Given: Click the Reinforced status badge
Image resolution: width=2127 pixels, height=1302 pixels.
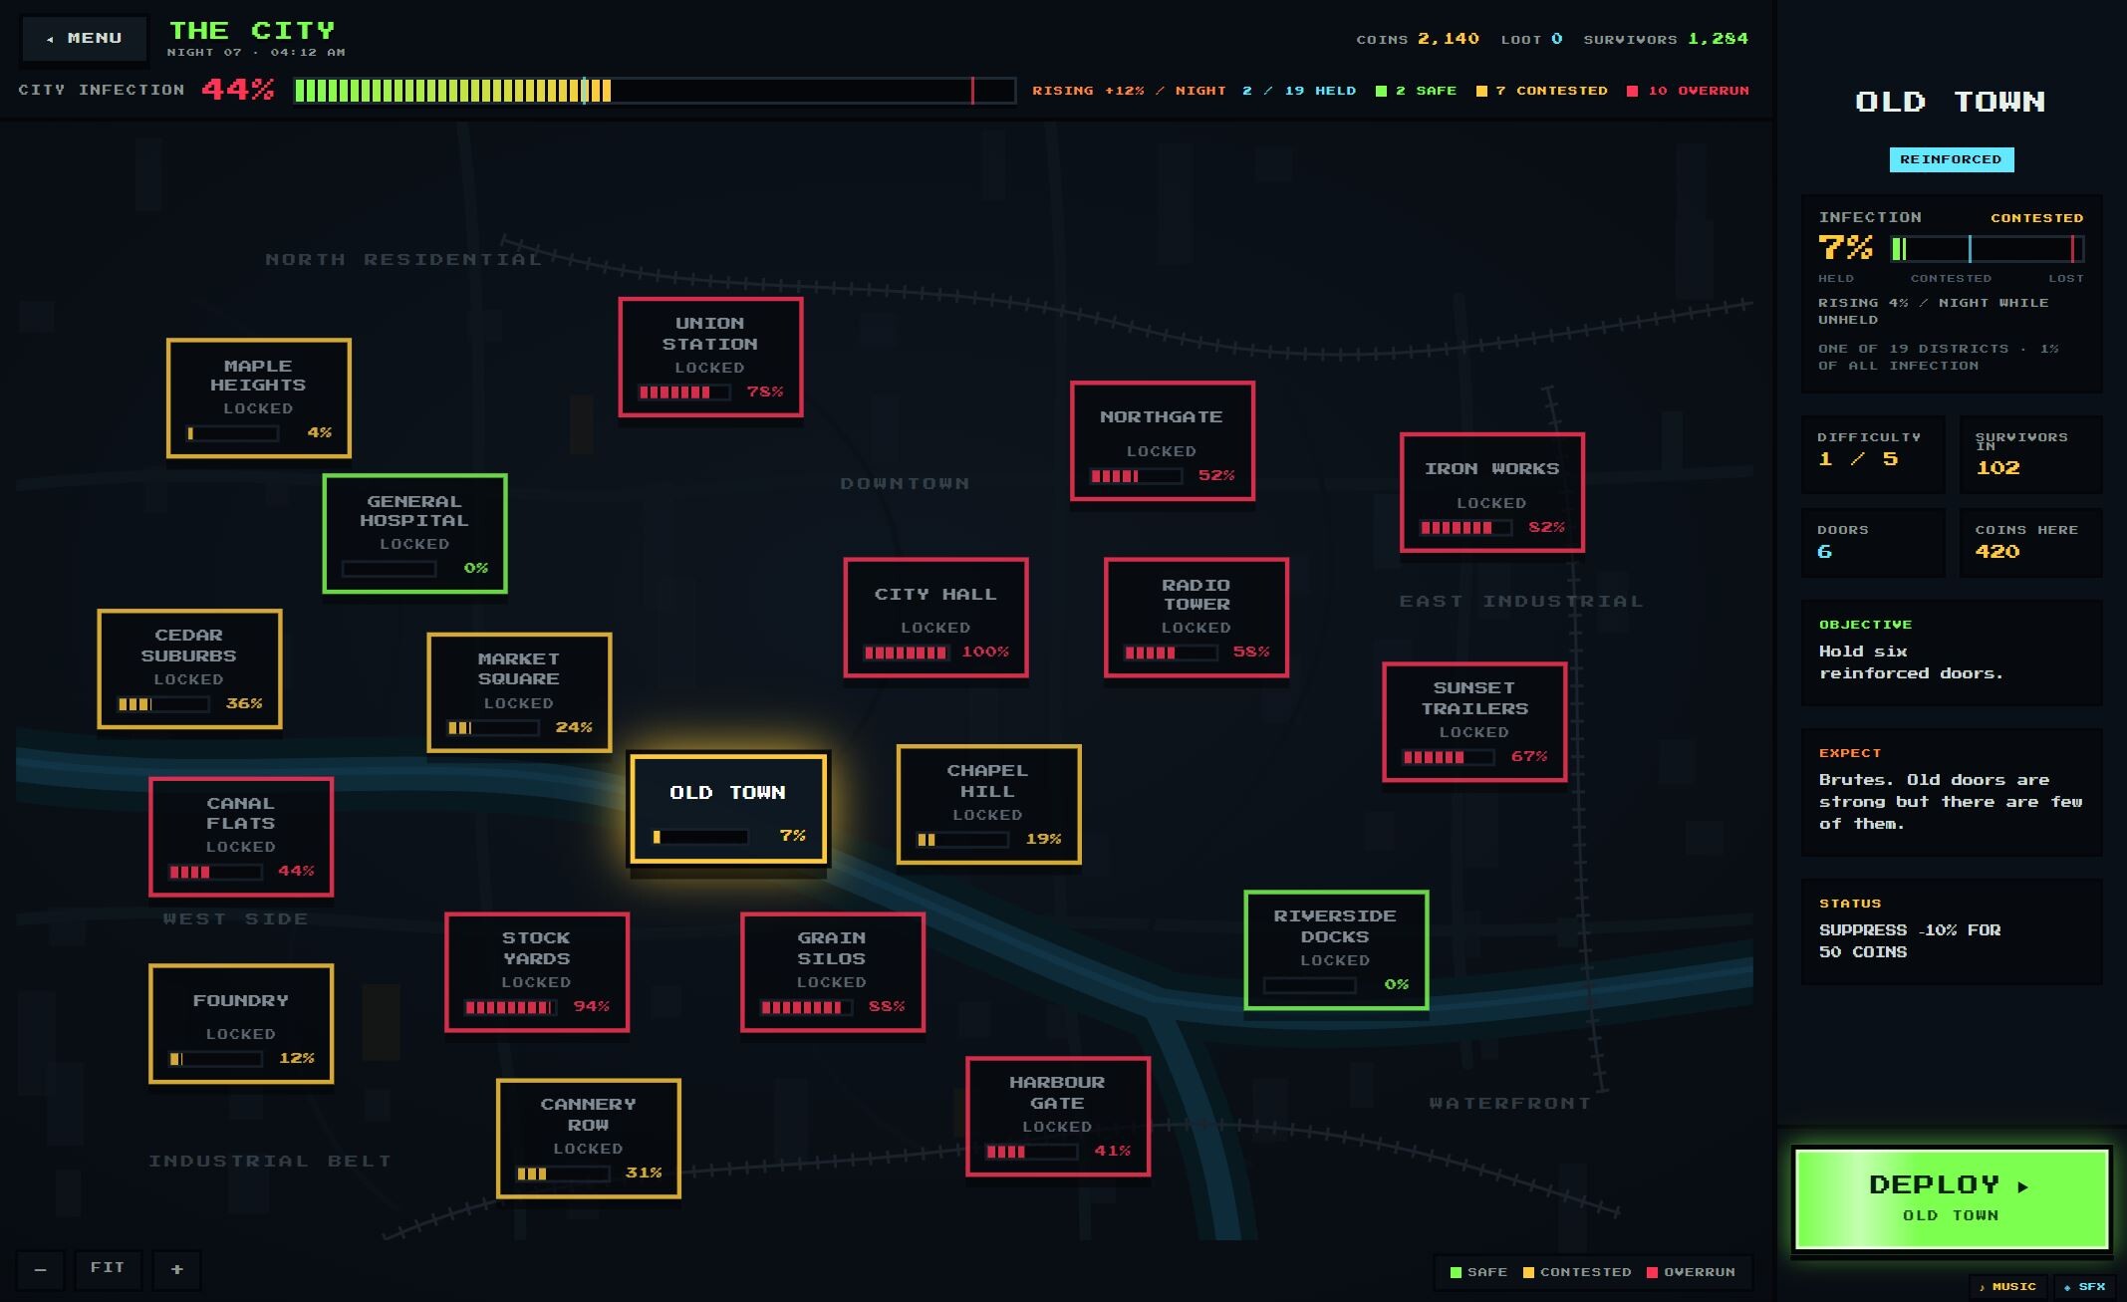Looking at the screenshot, I should click(x=1951, y=159).
